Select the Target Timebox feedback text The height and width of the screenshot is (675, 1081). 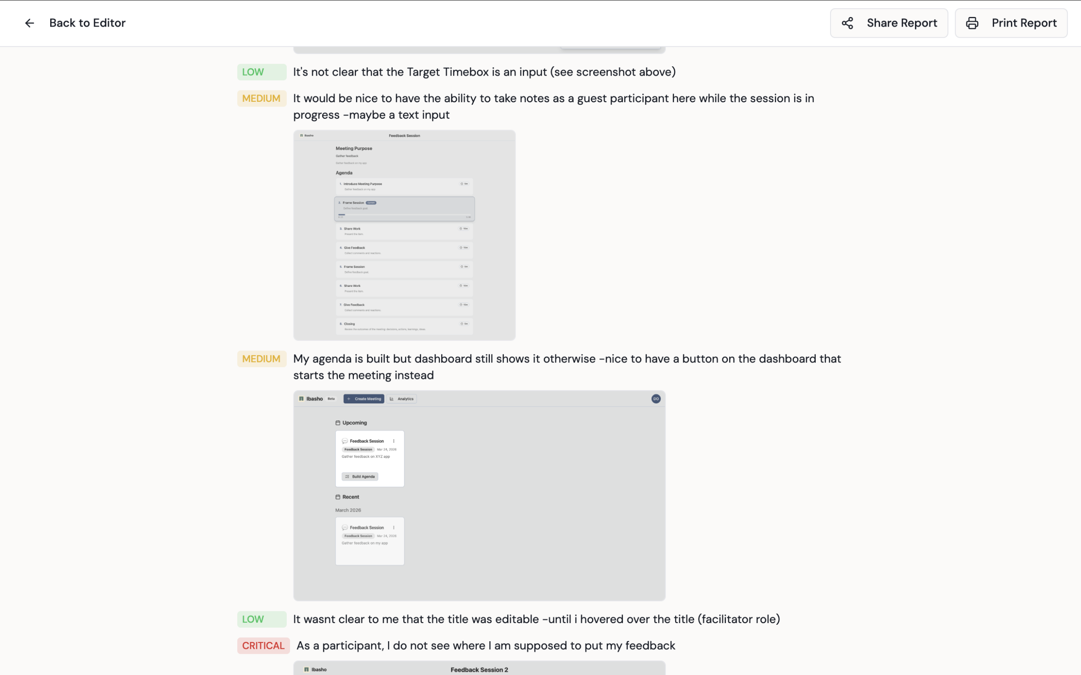tap(484, 72)
